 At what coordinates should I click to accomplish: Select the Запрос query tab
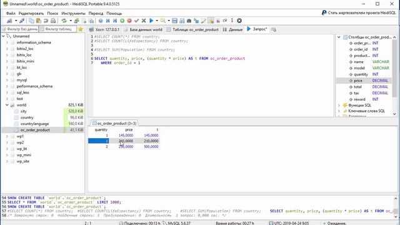point(257,29)
